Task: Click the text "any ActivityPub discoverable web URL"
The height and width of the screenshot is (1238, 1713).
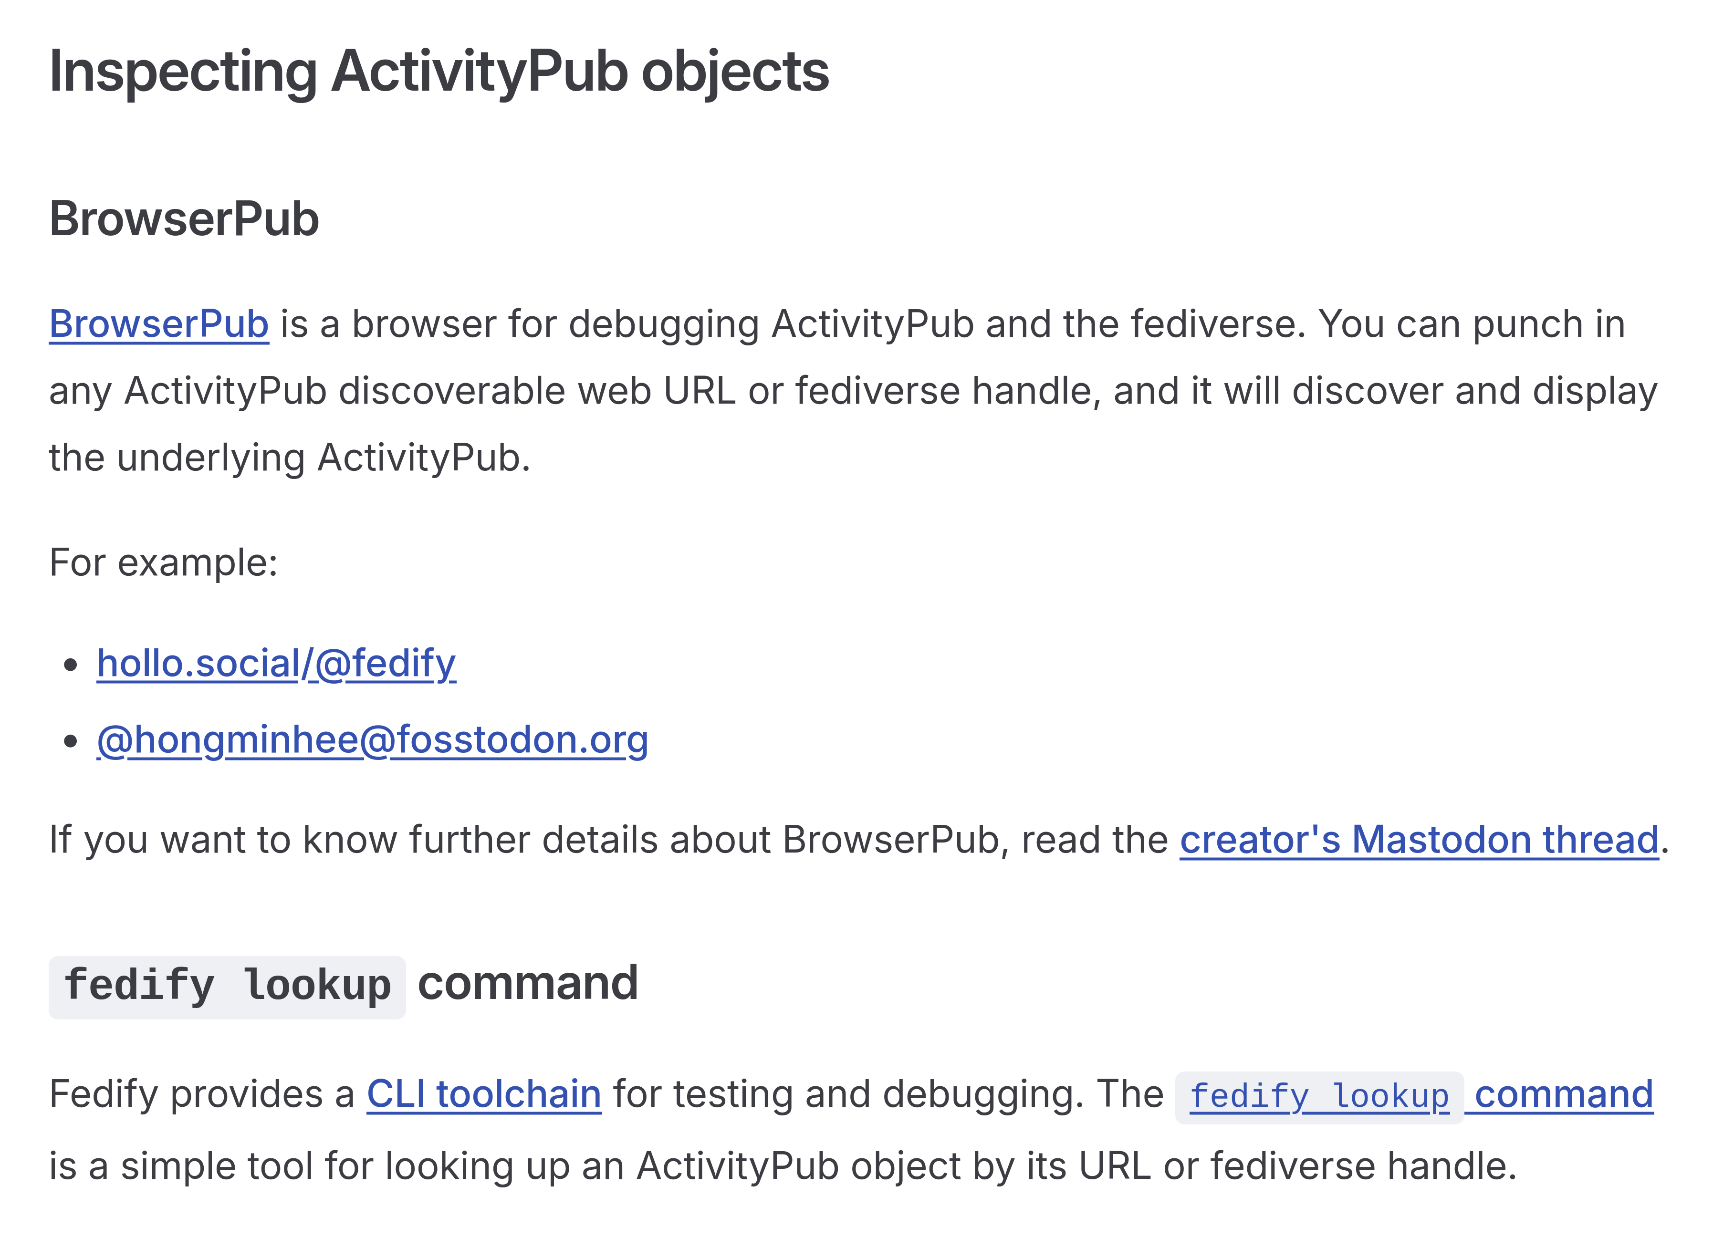Action: coord(393,391)
